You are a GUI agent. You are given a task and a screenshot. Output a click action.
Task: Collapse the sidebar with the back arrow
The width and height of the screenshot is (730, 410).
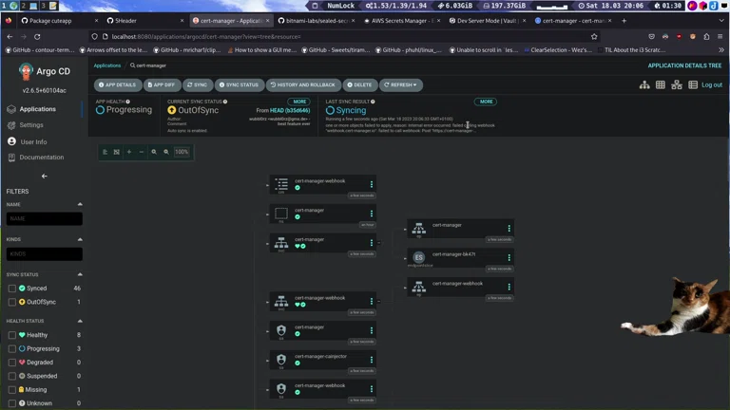coord(44,176)
